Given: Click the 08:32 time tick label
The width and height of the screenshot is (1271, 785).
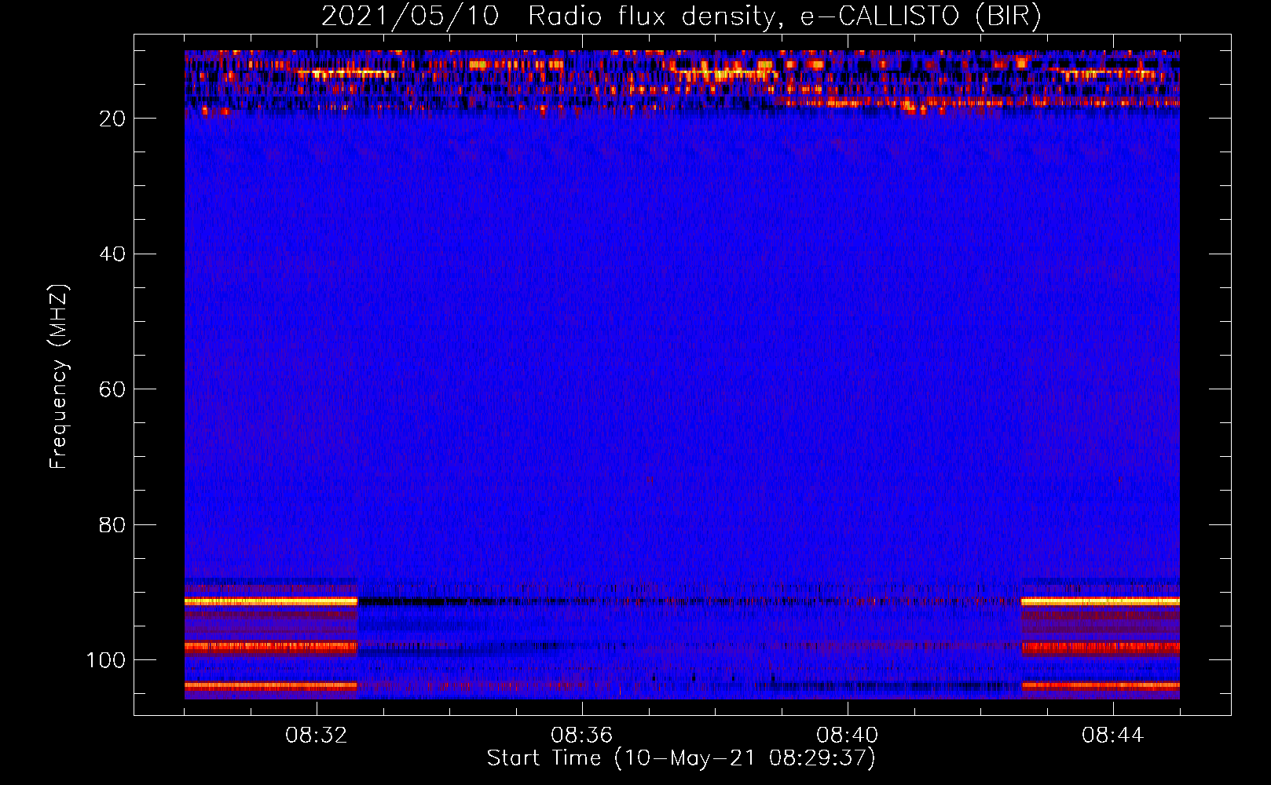Looking at the screenshot, I should coord(317,736).
